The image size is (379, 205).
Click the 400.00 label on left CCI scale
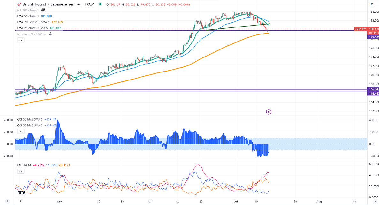click(x=8, y=120)
